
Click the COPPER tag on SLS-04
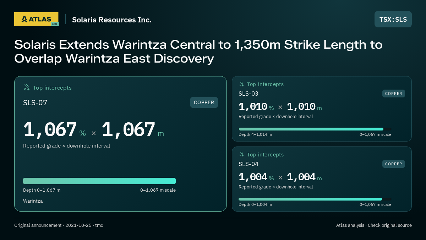(394, 164)
